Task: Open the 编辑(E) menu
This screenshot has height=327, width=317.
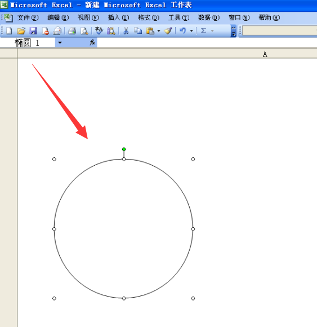Action: pyautogui.click(x=58, y=17)
